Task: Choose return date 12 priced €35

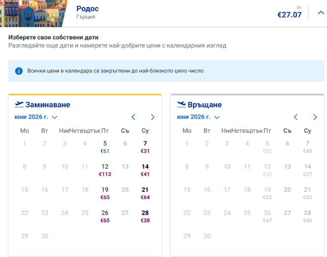Action: point(267,170)
